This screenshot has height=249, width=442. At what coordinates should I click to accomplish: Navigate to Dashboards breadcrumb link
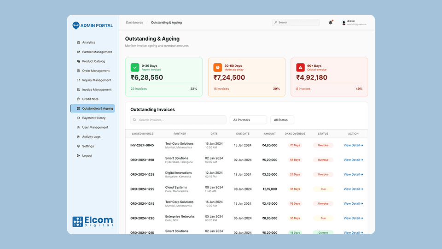(134, 22)
